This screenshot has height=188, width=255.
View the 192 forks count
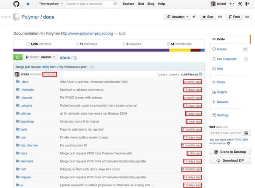coord(246,17)
